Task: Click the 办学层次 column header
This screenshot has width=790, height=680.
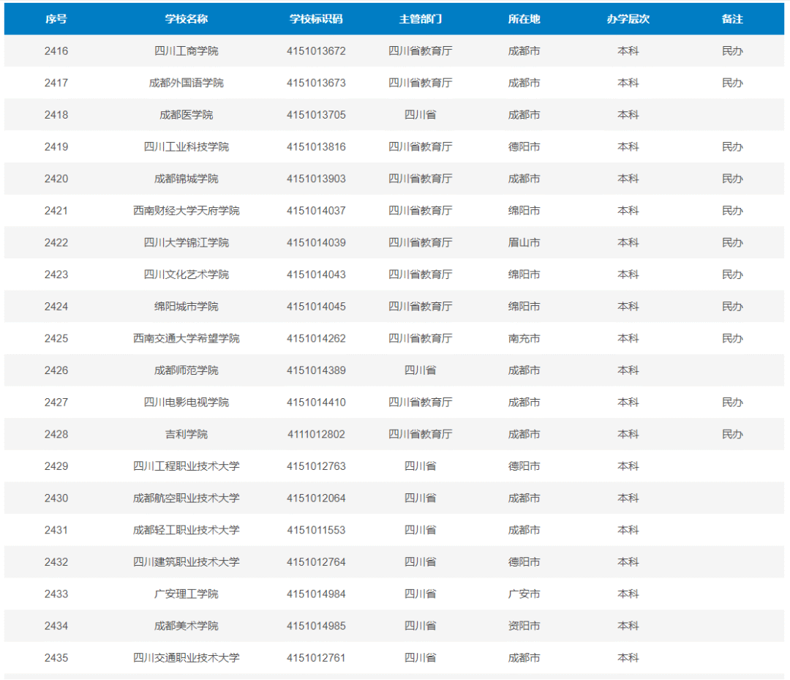Action: click(628, 19)
